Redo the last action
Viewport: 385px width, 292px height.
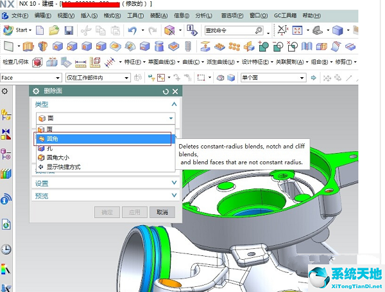coord(153,30)
